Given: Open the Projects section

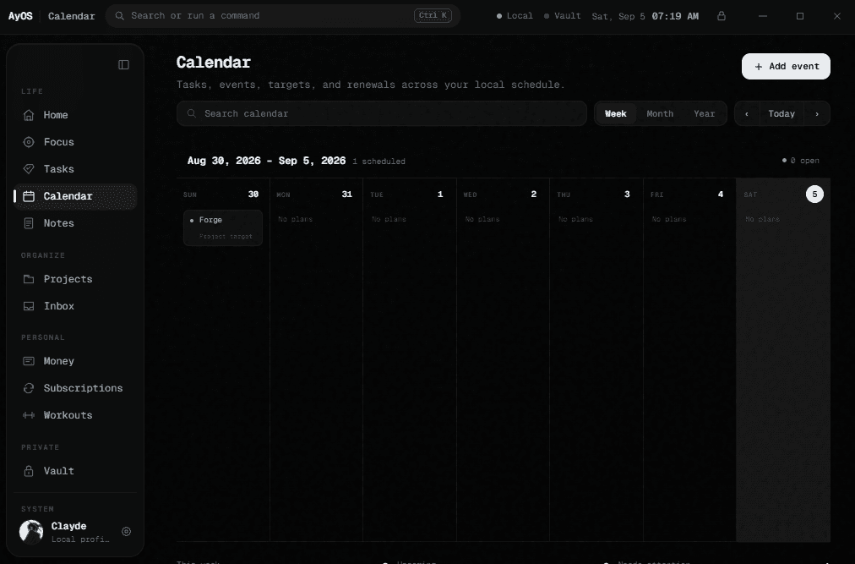Looking at the screenshot, I should 74,279.
